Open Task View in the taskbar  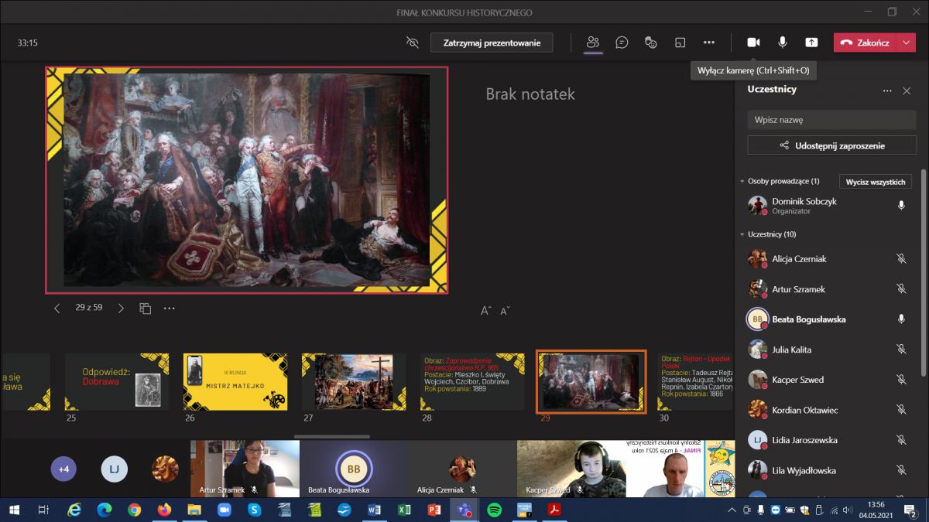click(44, 510)
